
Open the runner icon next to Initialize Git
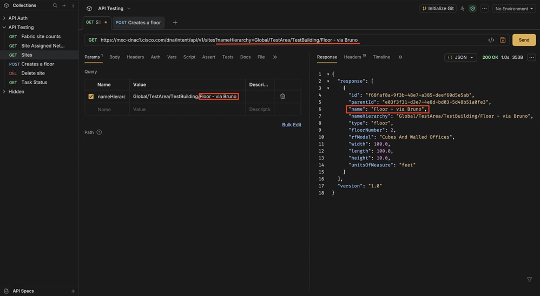(462, 9)
